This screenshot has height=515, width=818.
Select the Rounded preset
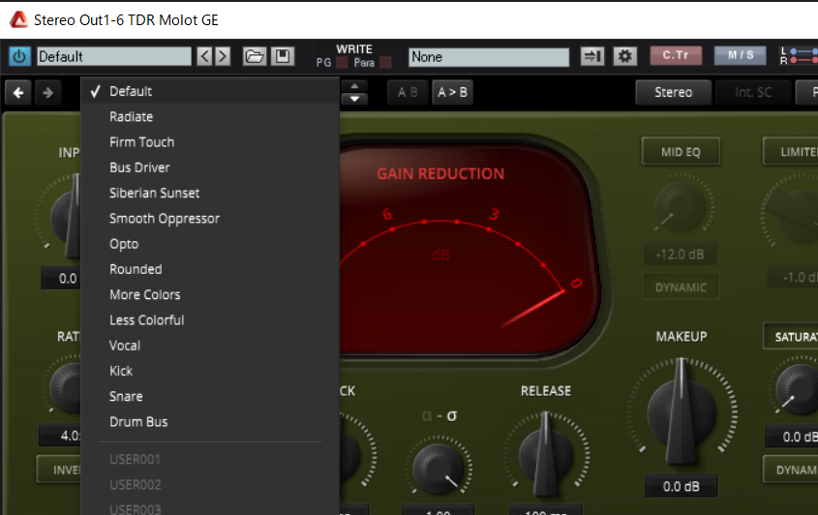click(210, 269)
